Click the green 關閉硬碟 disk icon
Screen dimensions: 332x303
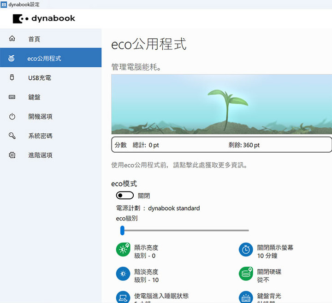(x=246, y=273)
